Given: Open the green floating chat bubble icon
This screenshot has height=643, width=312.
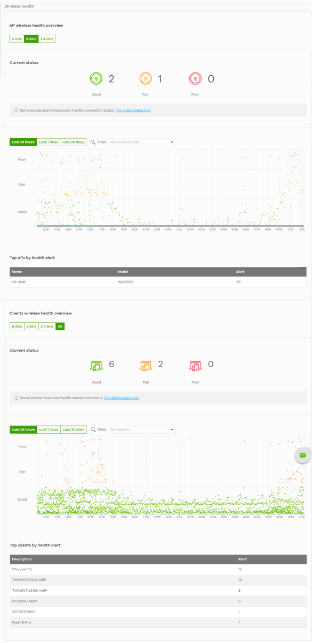Looking at the screenshot, I should click(x=302, y=455).
